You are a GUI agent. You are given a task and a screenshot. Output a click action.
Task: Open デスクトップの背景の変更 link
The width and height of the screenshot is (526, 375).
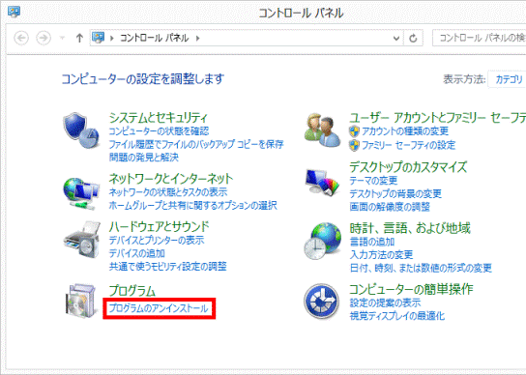[395, 193]
